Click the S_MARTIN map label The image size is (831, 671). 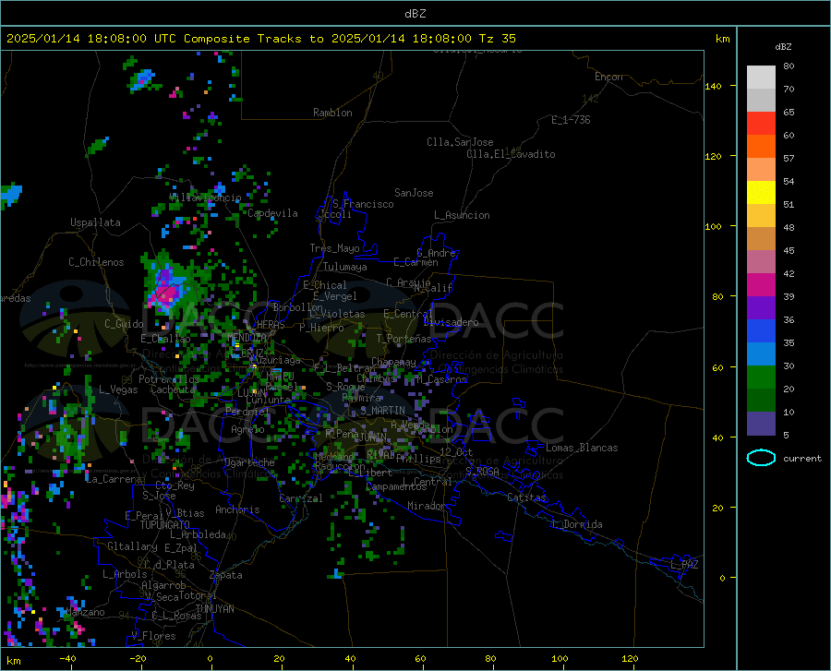382,411
